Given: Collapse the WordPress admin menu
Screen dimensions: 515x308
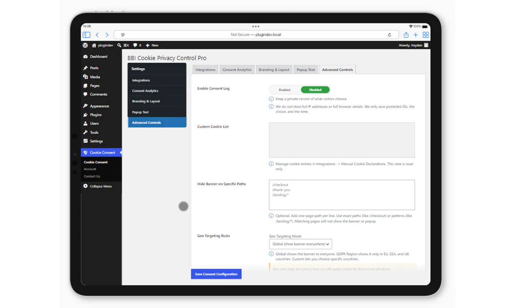Looking at the screenshot, I should [97, 186].
